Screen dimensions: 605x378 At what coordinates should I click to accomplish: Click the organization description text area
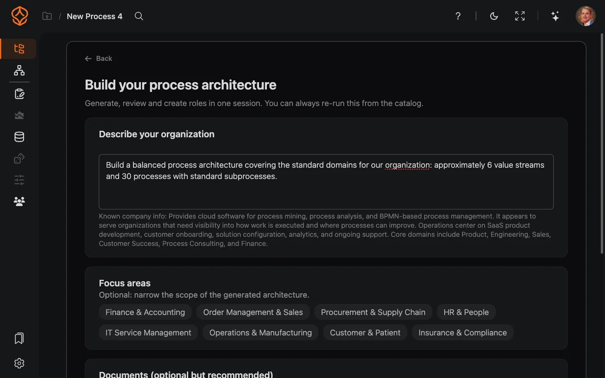(326, 182)
